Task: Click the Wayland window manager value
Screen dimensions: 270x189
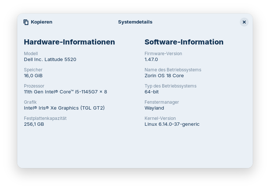Action: coord(154,108)
